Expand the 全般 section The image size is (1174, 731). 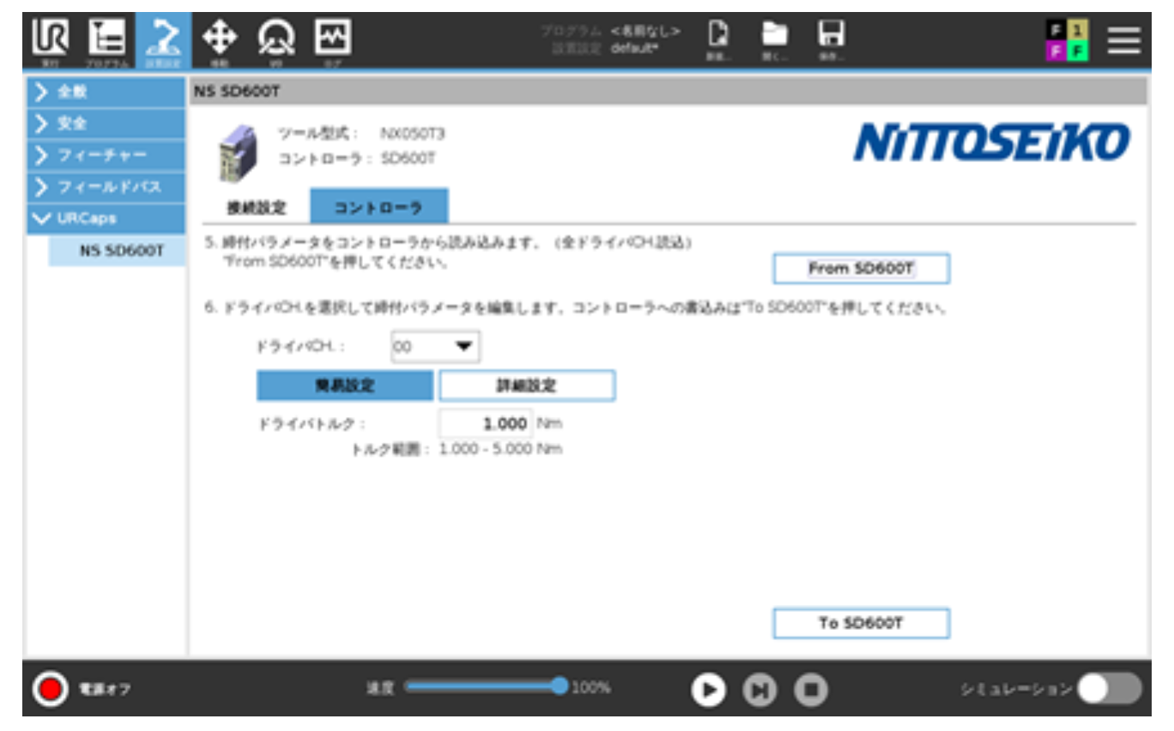tap(106, 93)
